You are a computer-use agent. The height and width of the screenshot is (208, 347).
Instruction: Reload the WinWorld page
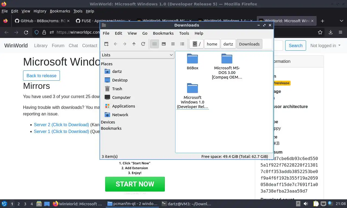pyautogui.click(x=26, y=32)
